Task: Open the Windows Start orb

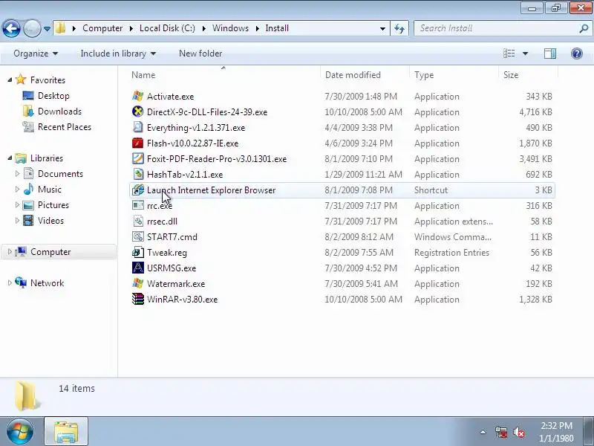Action: [x=19, y=432]
